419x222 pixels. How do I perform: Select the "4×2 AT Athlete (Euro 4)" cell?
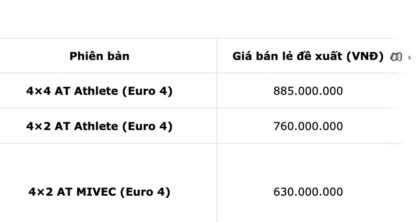click(x=99, y=126)
